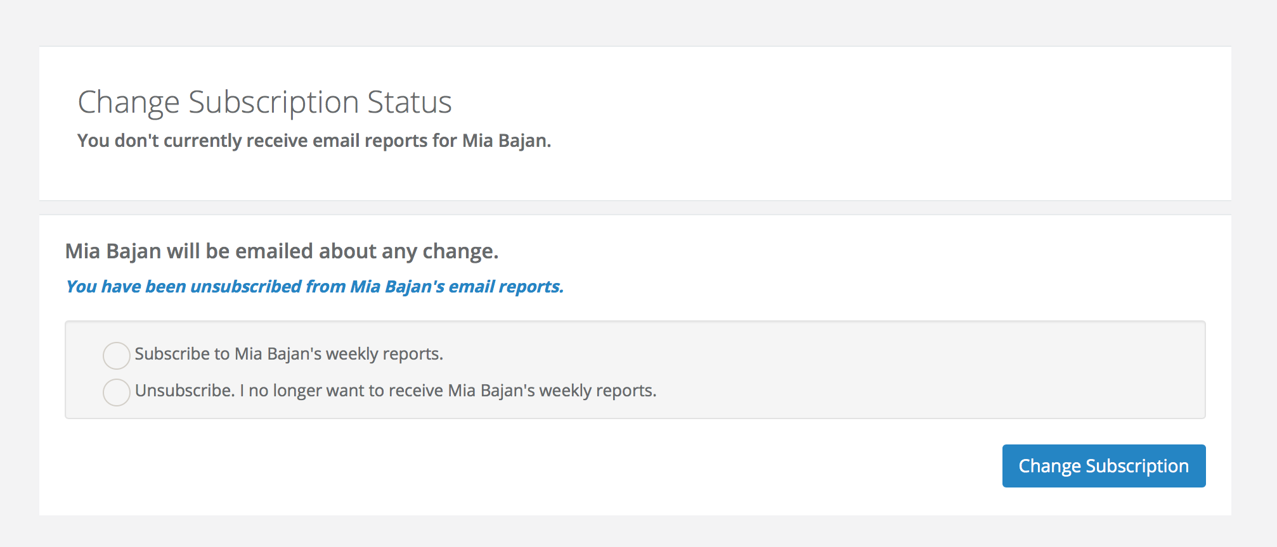Select the Subscribe to weekly reports radio button
Viewport: 1277px width, 547px height.
click(x=117, y=355)
